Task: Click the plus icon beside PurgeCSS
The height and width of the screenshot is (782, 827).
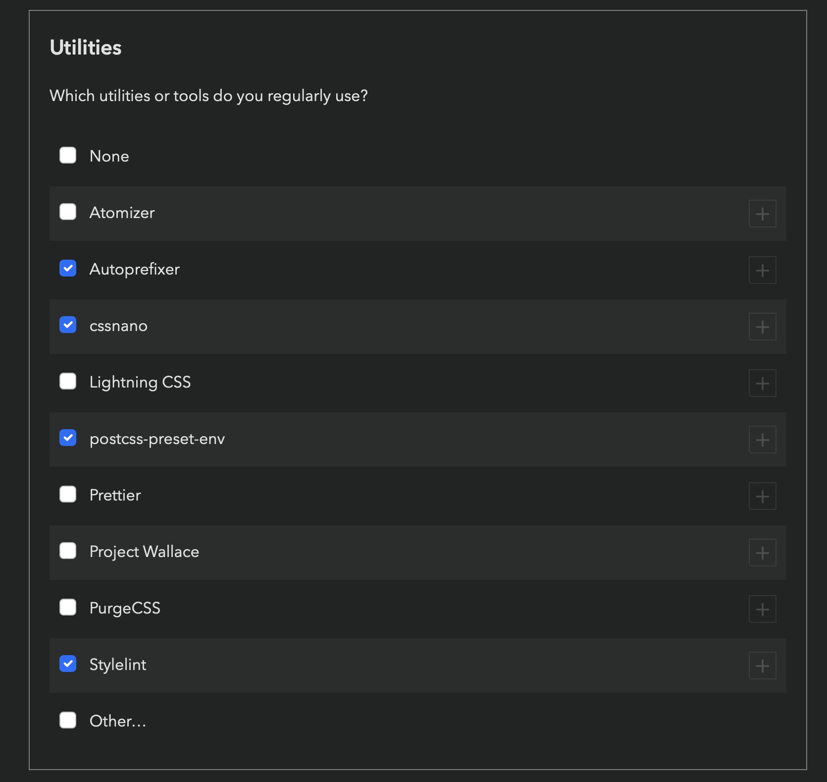Action: 762,610
